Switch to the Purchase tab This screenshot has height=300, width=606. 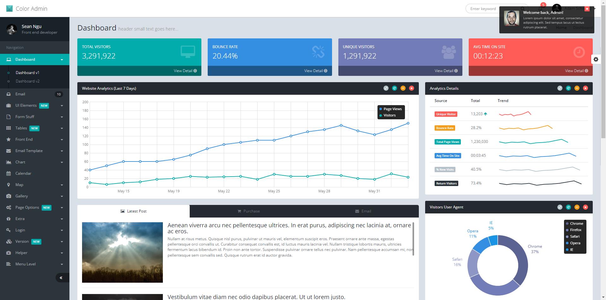(x=248, y=211)
